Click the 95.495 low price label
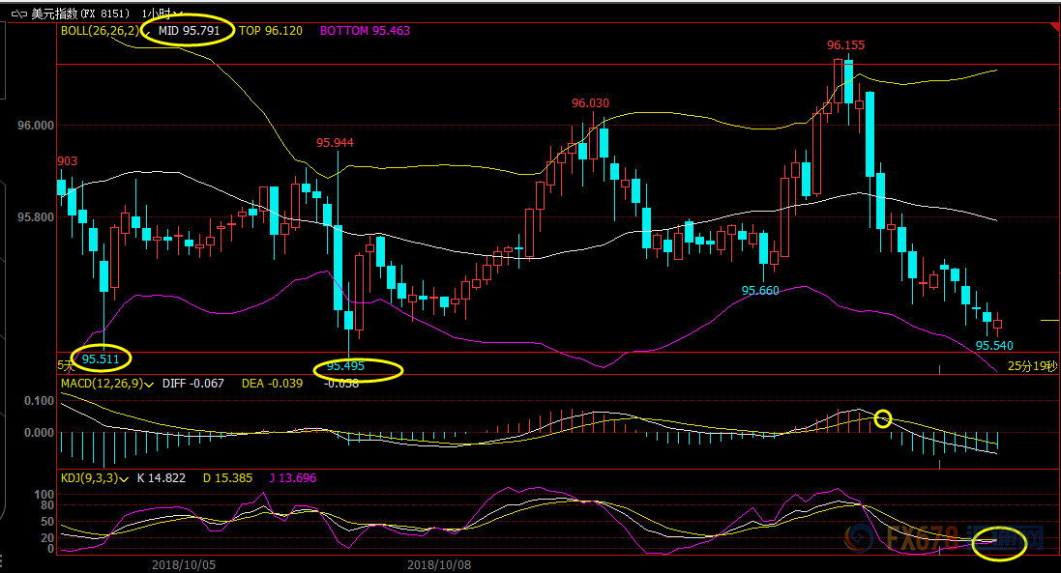 (345, 366)
